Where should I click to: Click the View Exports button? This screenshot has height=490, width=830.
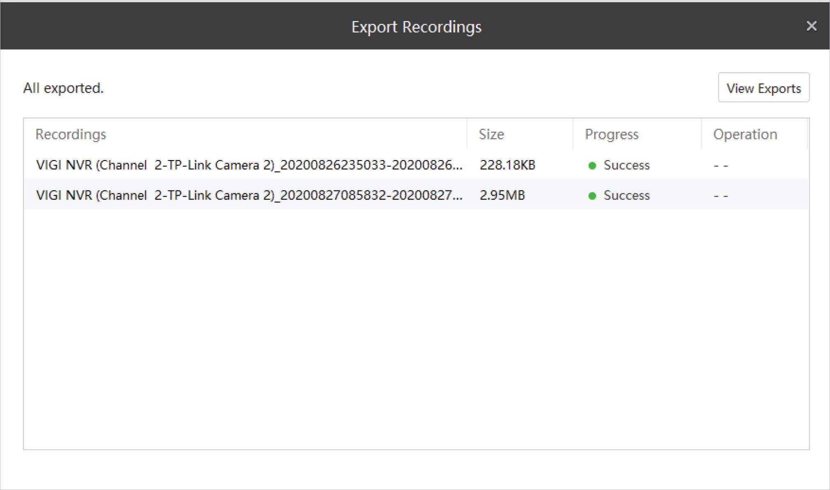pyautogui.click(x=763, y=88)
